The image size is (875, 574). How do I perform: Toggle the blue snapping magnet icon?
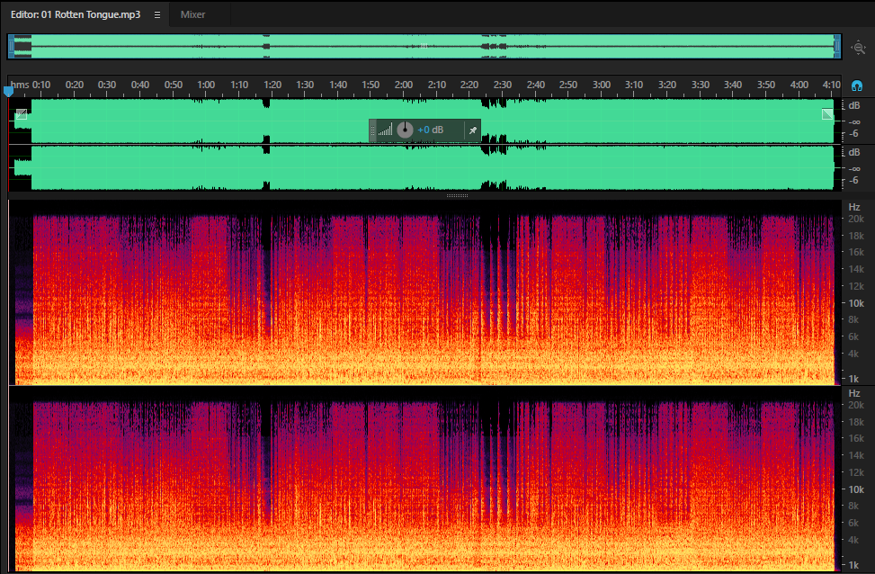point(857,85)
